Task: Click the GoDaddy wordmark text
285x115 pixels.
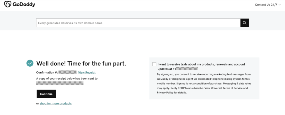Action: click(23, 4)
